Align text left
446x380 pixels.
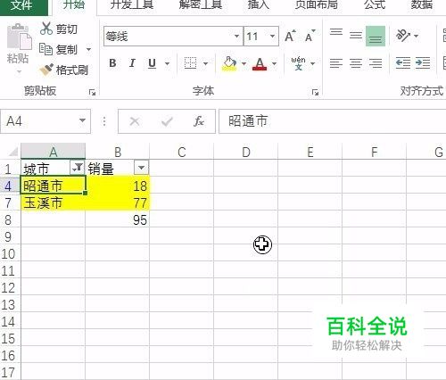[336, 63]
